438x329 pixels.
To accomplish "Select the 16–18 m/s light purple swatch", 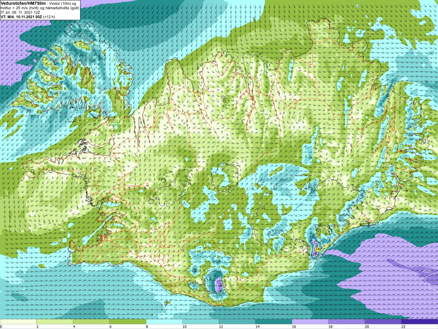I will coord(310,321).
